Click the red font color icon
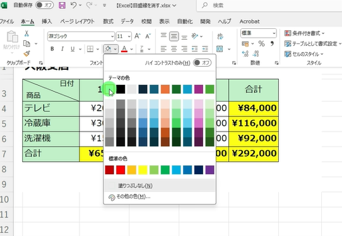 pyautogui.click(x=124, y=49)
